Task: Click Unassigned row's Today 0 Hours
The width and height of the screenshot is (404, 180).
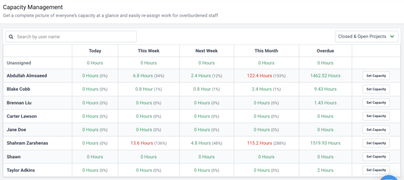Action: click(95, 63)
